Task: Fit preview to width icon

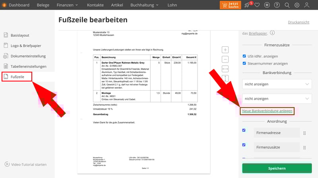Action: point(225,69)
